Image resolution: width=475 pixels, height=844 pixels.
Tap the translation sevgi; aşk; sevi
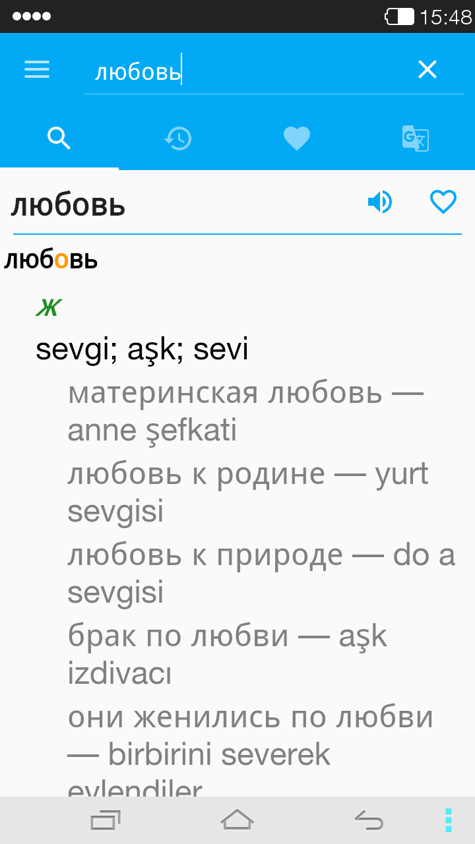click(x=142, y=349)
